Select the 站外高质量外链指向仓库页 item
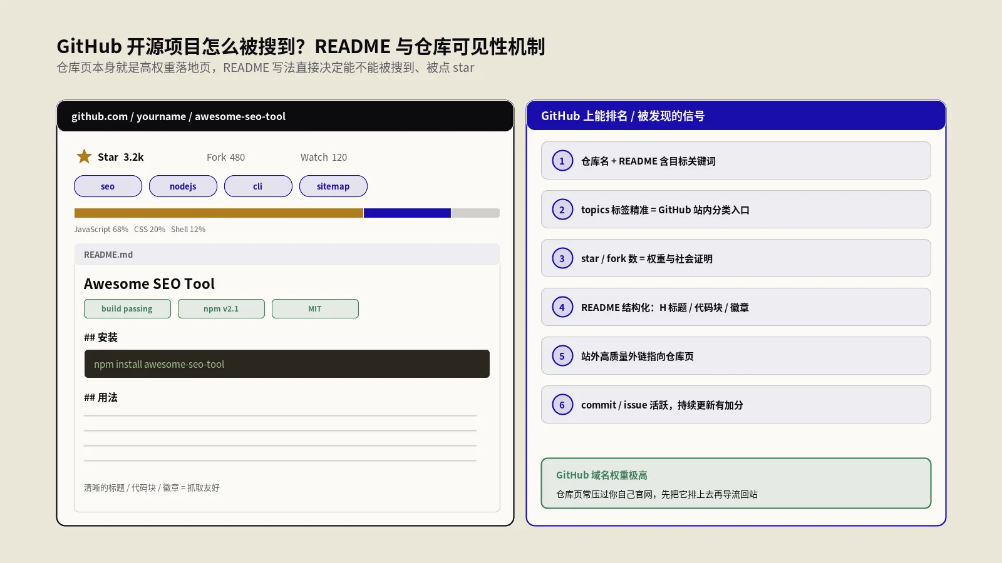The height and width of the screenshot is (563, 1002). click(x=736, y=356)
